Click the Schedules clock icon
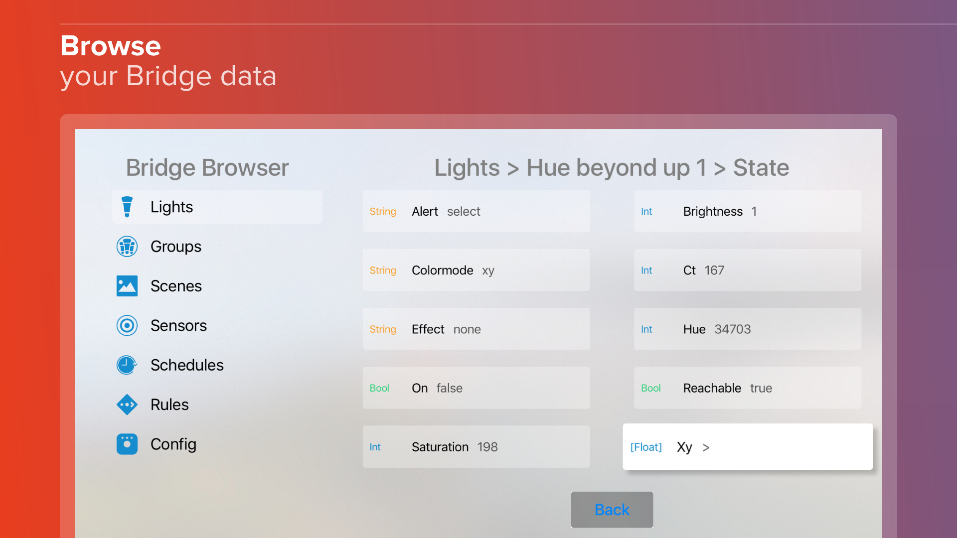The height and width of the screenshot is (538, 957). [127, 365]
